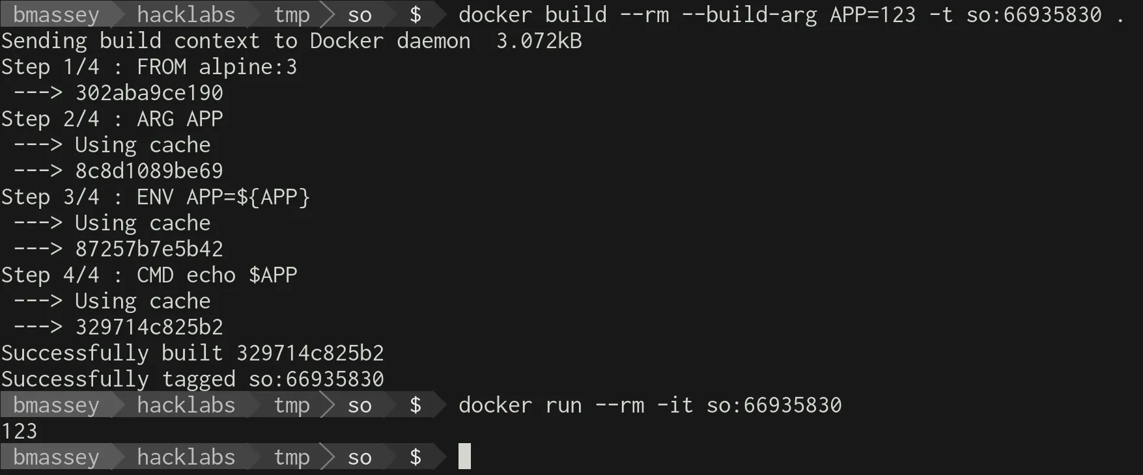Click the chevron separator after tmp in top prompt
The width and height of the screenshot is (1143, 475).
click(x=329, y=14)
